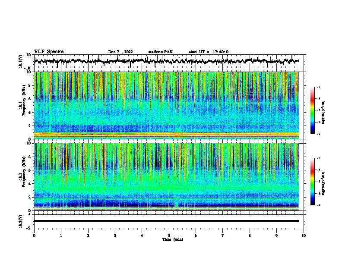Click the ch.1 (V) waveform trace panel
The height and width of the screenshot is (264, 342).
coord(169,61)
